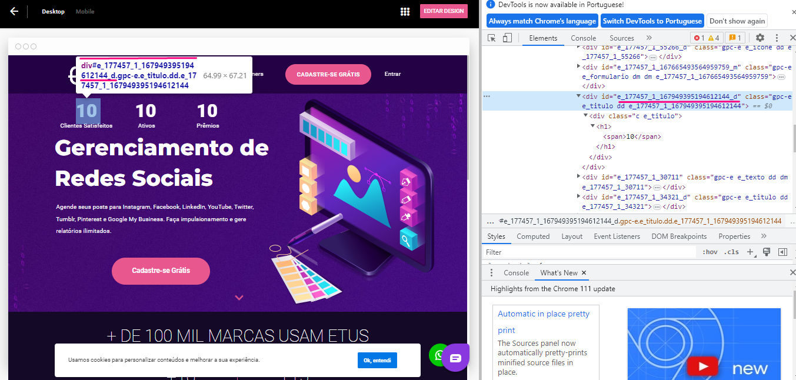Expand the e_177457_1_55266 e_icone div

(578, 46)
